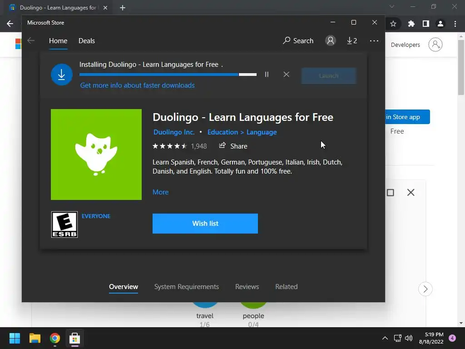Open Chrome from taskbar

click(55, 338)
